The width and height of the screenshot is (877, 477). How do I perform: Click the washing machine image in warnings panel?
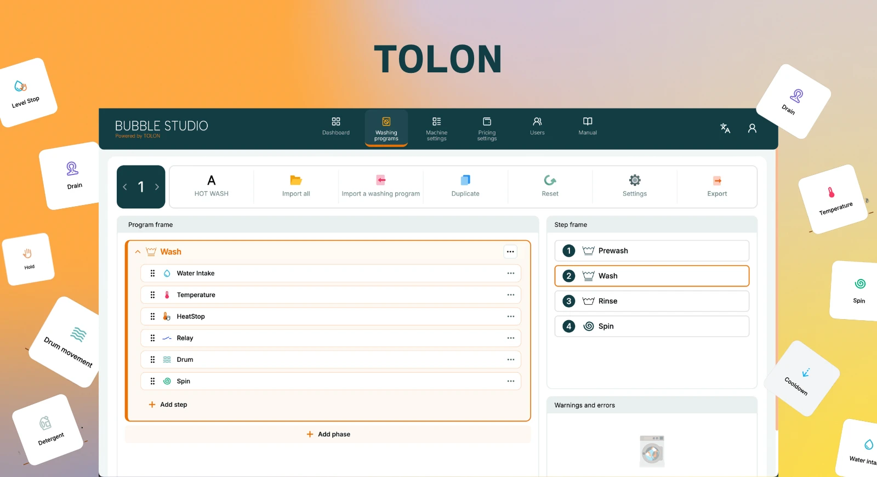(x=652, y=451)
